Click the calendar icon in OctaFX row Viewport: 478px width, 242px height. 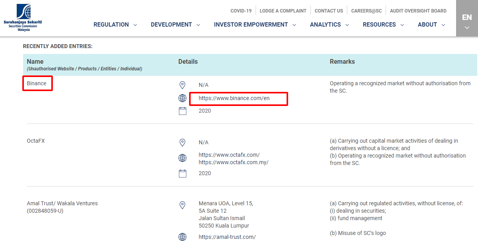(182, 174)
